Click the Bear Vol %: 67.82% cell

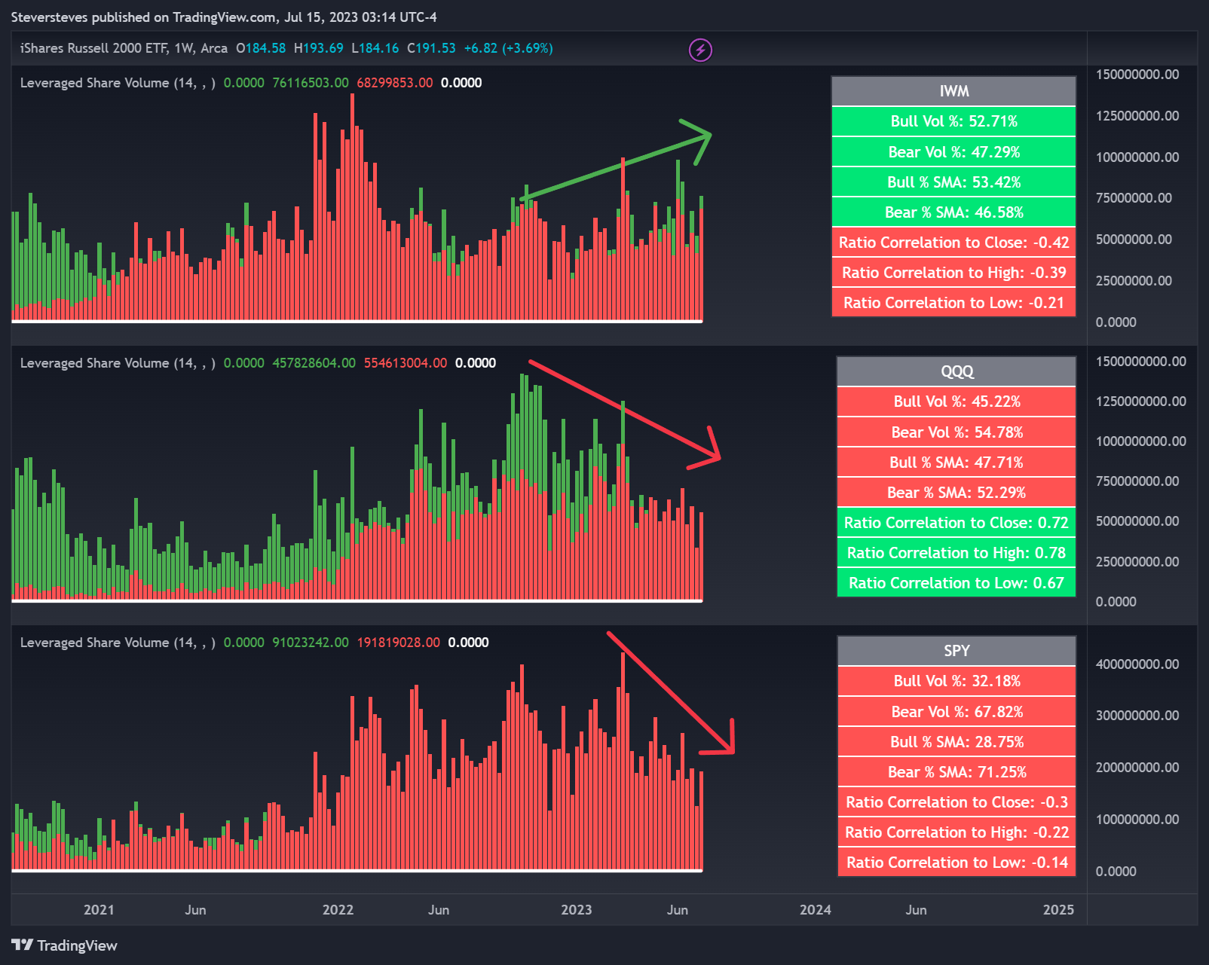[x=956, y=712]
